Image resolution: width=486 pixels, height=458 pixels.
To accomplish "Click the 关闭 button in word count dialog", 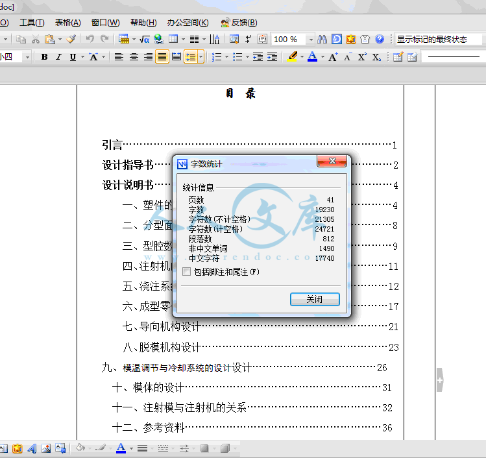I will [315, 299].
